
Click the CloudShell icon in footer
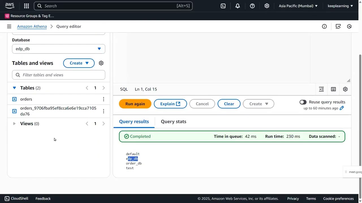[x=7, y=198]
